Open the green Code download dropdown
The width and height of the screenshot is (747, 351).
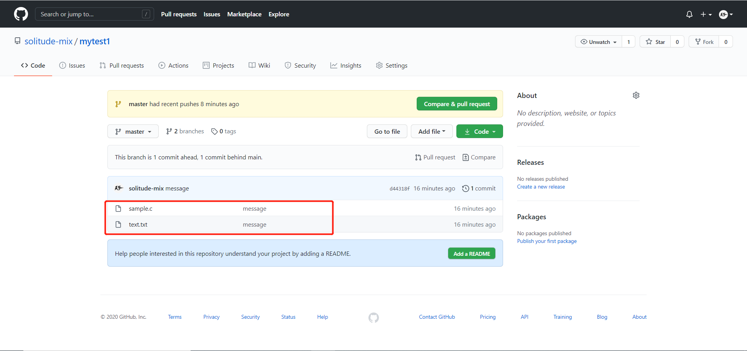click(480, 131)
